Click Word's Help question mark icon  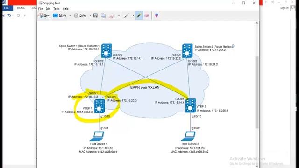click(x=266, y=2)
